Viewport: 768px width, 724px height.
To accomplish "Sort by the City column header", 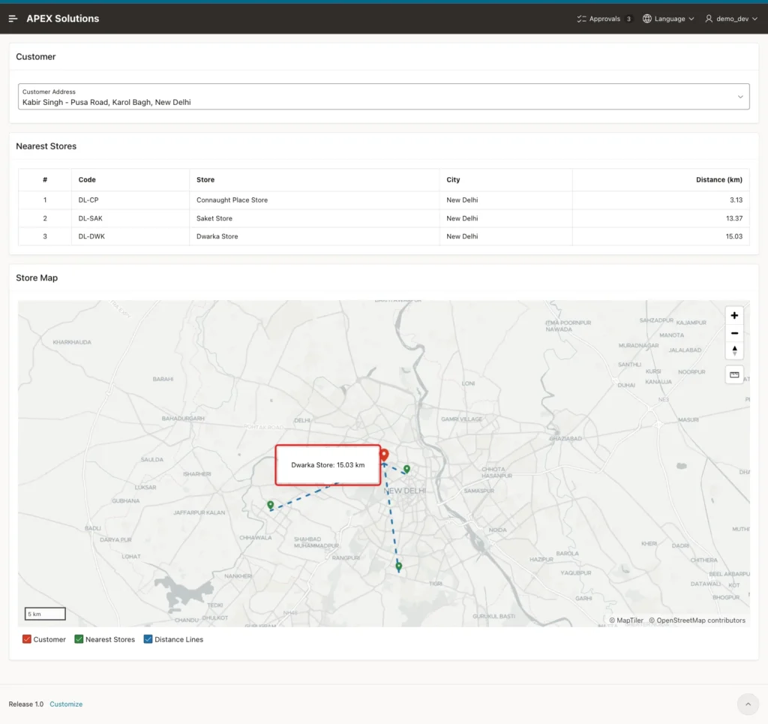I will [x=453, y=180].
